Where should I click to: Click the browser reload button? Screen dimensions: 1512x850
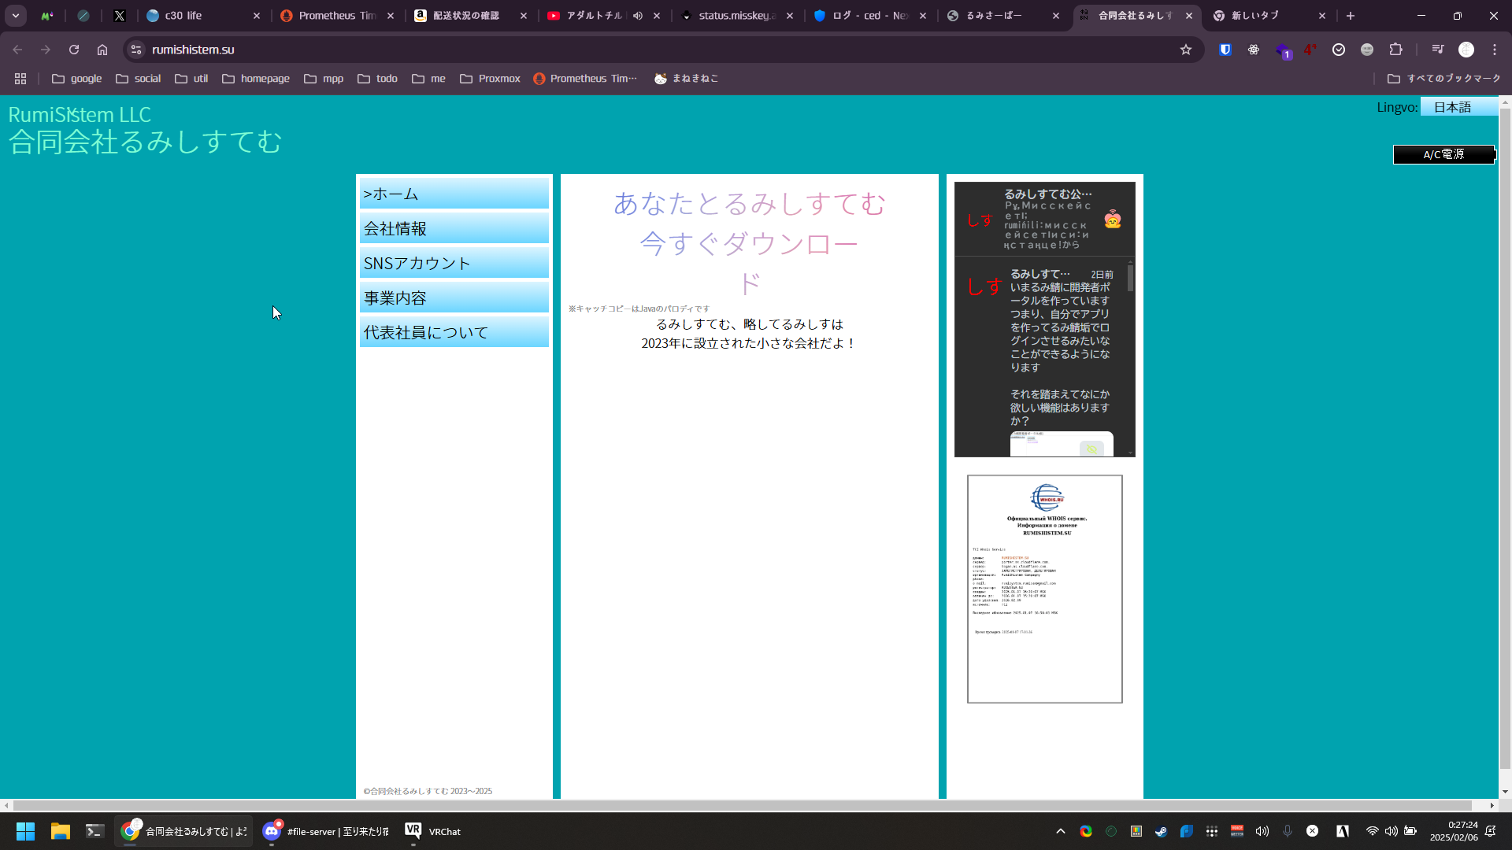[74, 50]
